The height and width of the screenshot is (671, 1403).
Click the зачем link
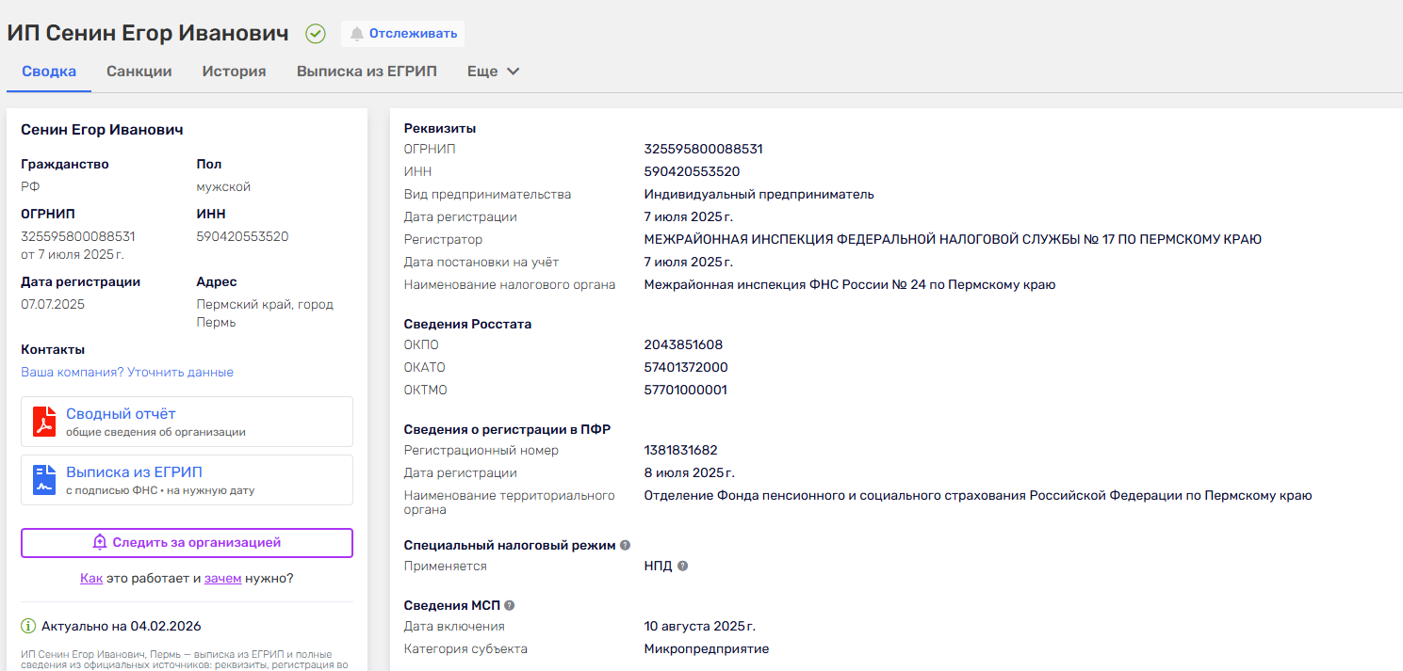[222, 579]
